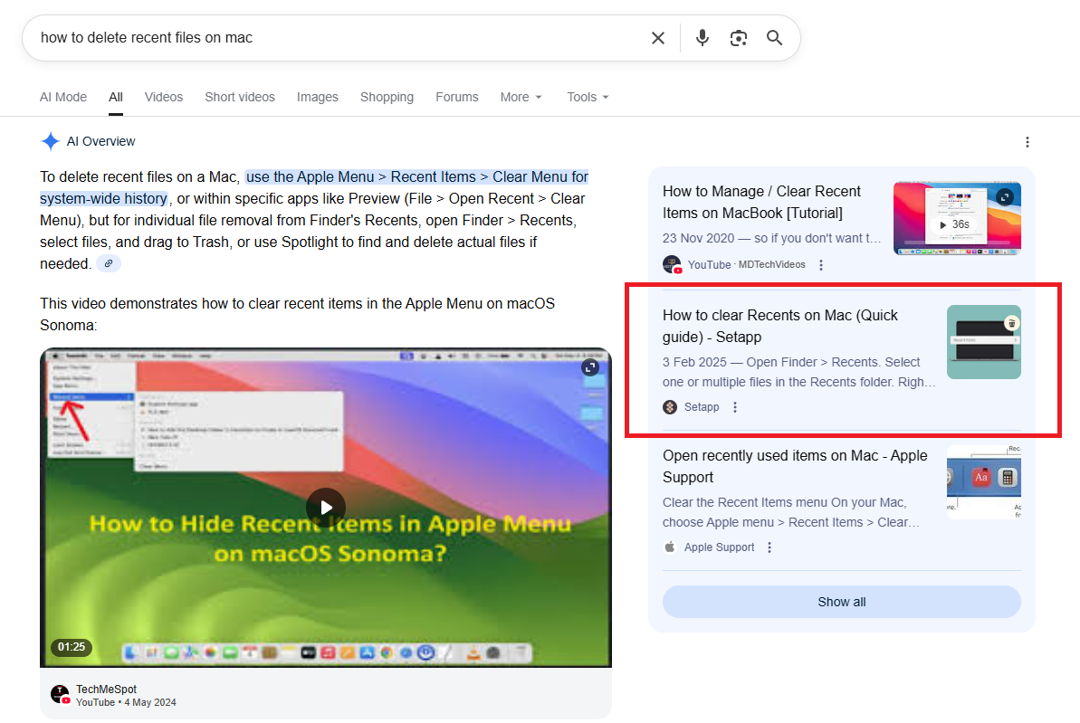
Task: Open Google Lens image search icon
Action: click(x=739, y=38)
